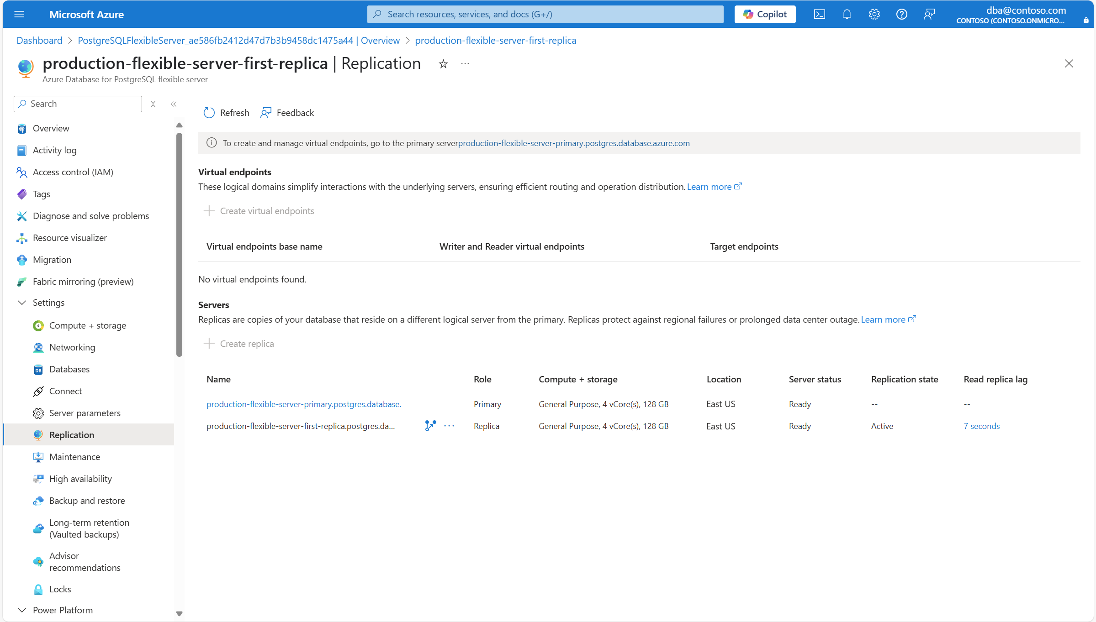Image resolution: width=1096 pixels, height=622 pixels.
Task: Click the High availability icon
Action: (38, 479)
